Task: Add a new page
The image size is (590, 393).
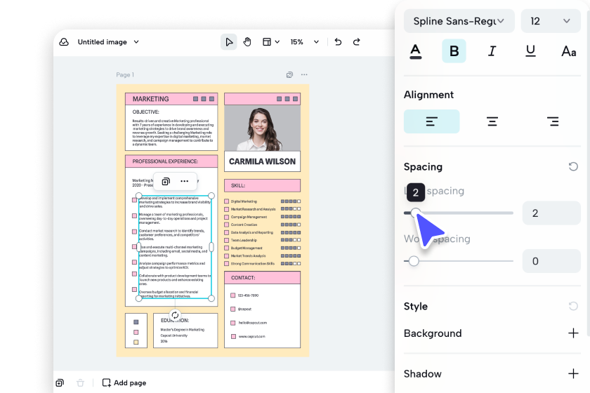Action: (124, 383)
